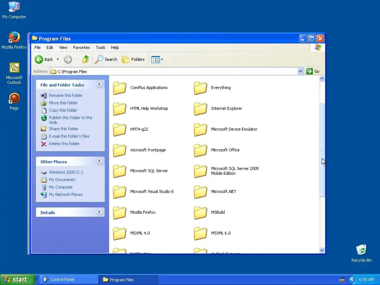Select the Everything folder icon

click(x=200, y=88)
